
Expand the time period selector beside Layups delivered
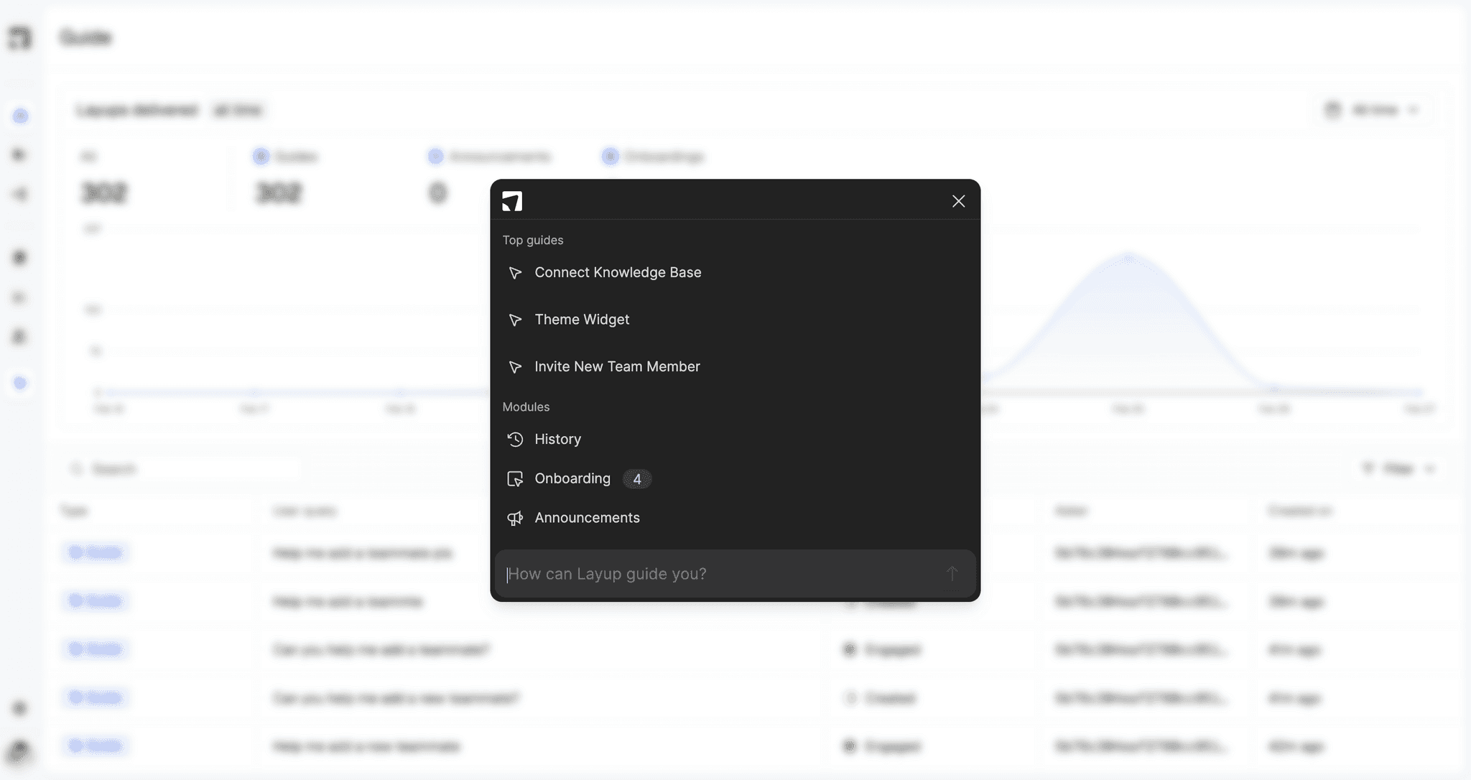tap(238, 110)
